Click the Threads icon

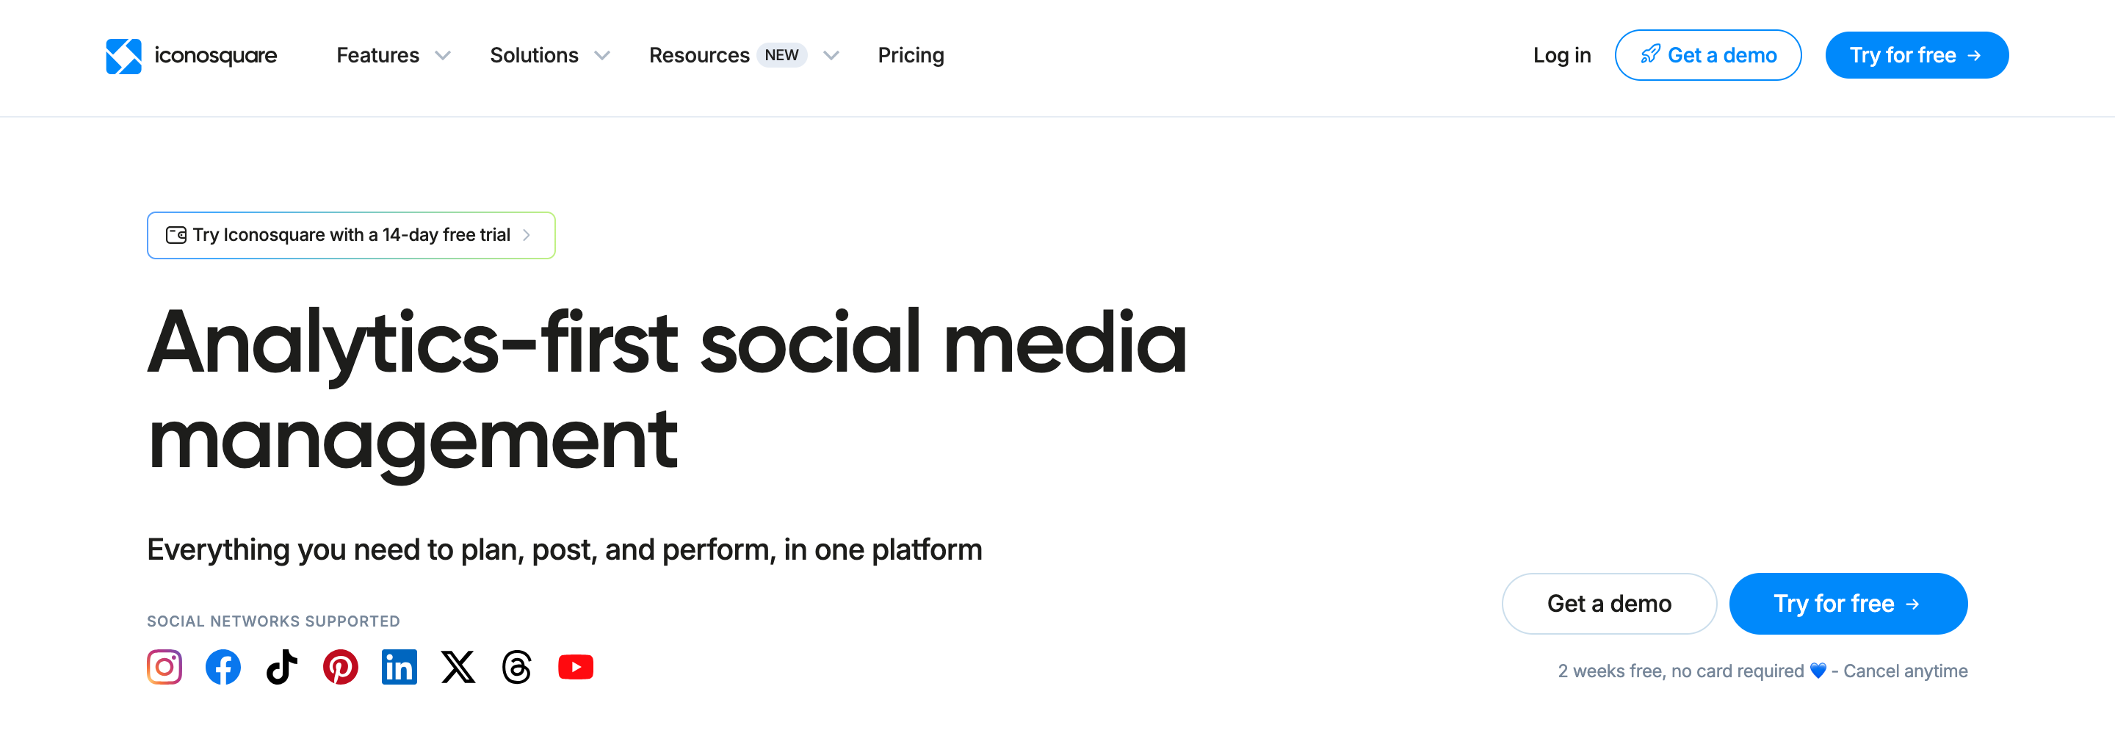click(x=516, y=667)
